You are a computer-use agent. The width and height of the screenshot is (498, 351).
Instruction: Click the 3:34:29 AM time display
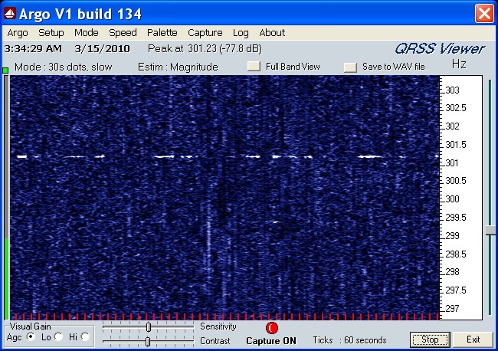tap(33, 49)
